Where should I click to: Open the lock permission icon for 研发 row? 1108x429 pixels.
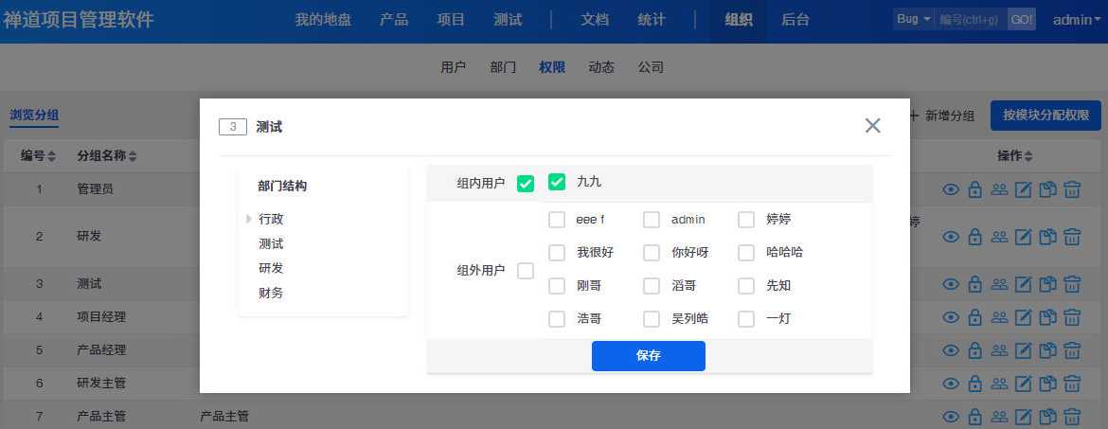pyautogui.click(x=974, y=236)
